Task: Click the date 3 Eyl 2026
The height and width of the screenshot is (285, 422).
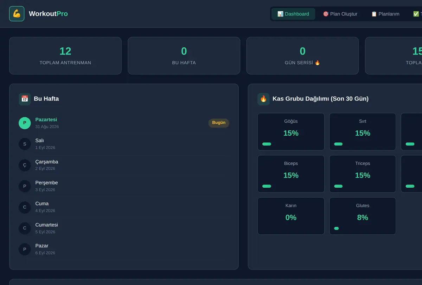Action: point(45,190)
